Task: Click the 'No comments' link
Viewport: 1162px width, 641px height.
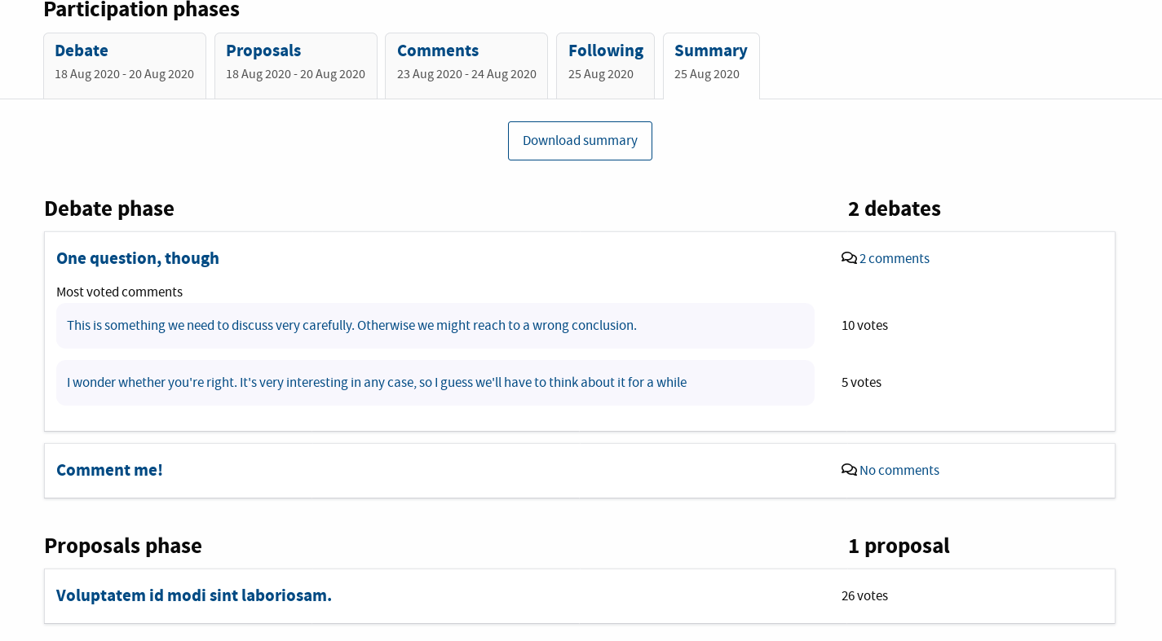Action: (x=899, y=470)
